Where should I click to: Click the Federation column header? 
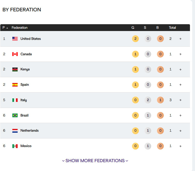pos(20,28)
